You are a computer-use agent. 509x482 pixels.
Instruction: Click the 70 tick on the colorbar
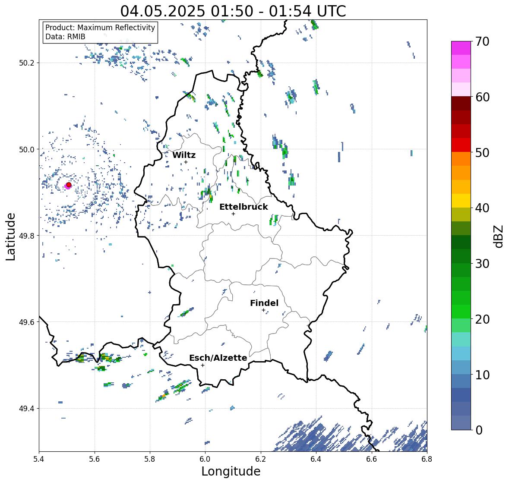click(482, 41)
